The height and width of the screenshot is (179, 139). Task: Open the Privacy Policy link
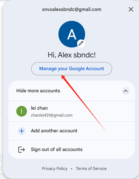coord(55,169)
